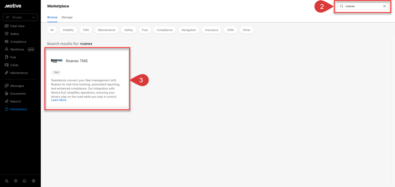Select the All filter chip
Image resolution: width=395 pixels, height=187 pixels.
click(x=52, y=30)
